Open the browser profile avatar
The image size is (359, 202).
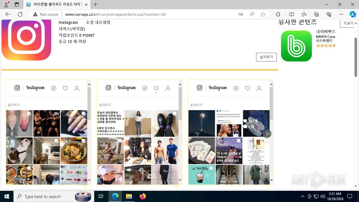(6, 4)
